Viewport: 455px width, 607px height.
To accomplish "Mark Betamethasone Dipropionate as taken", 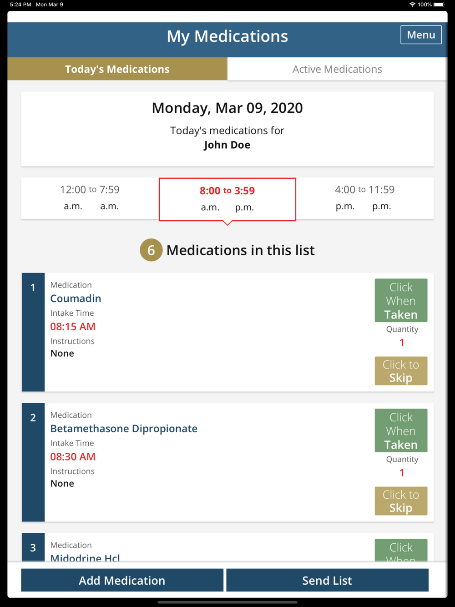I will coord(401,430).
